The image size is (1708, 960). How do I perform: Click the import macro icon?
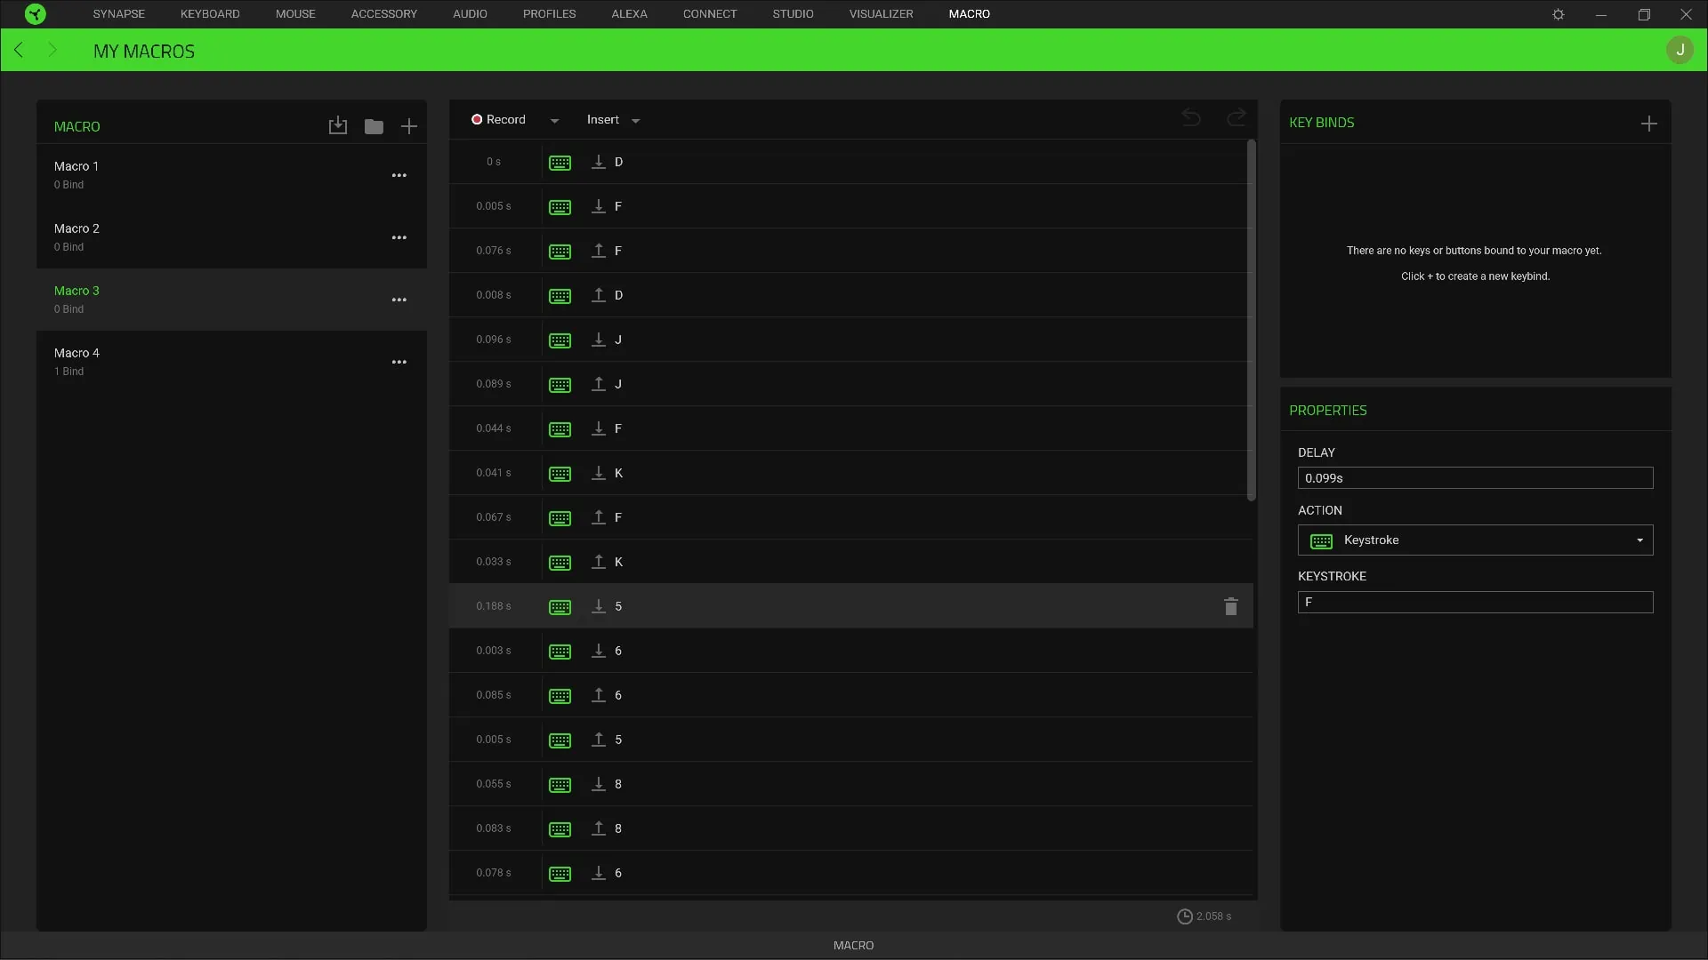338,125
